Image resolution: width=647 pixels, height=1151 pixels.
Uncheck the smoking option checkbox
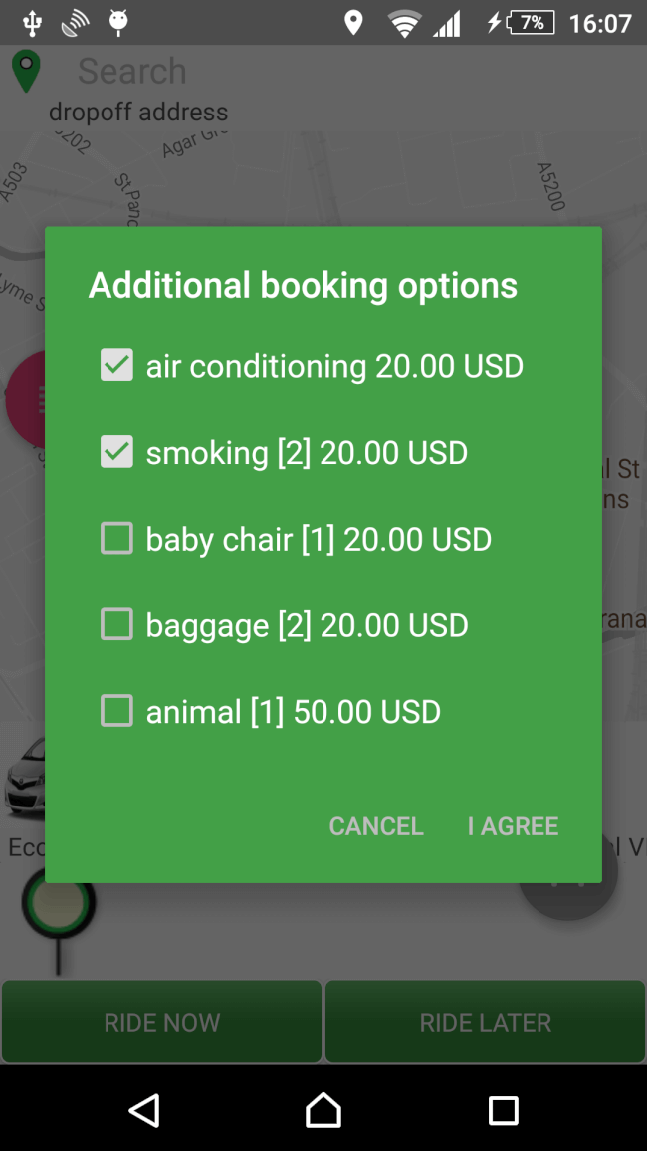[x=117, y=453]
